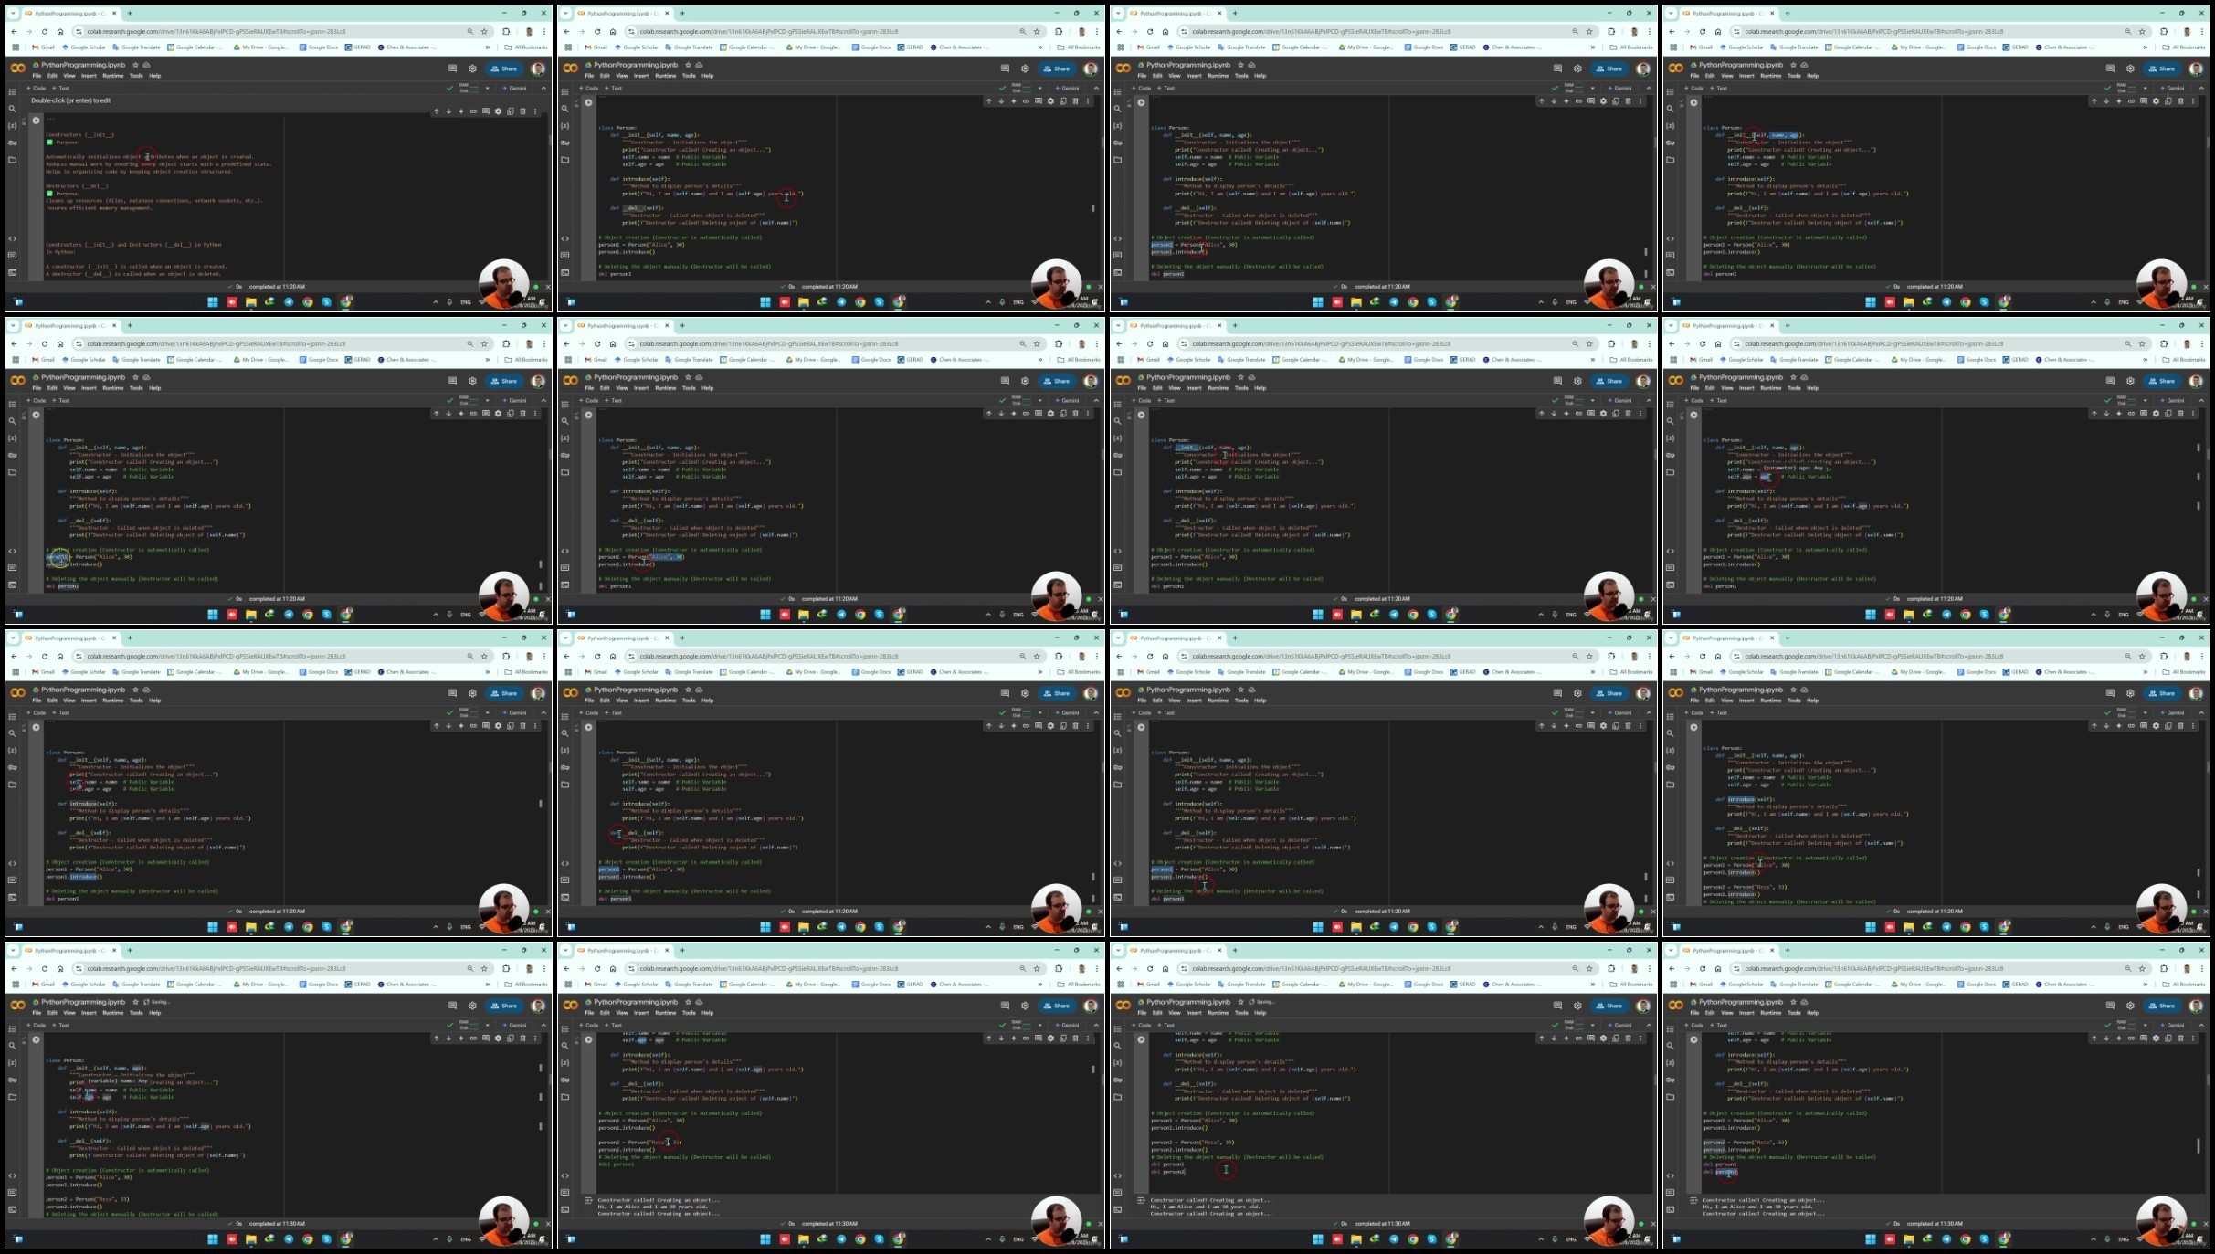Screen dimensions: 2215x1254
Task: Click Share in '(variable) name' tooltip frame
Action: click(x=503, y=1006)
